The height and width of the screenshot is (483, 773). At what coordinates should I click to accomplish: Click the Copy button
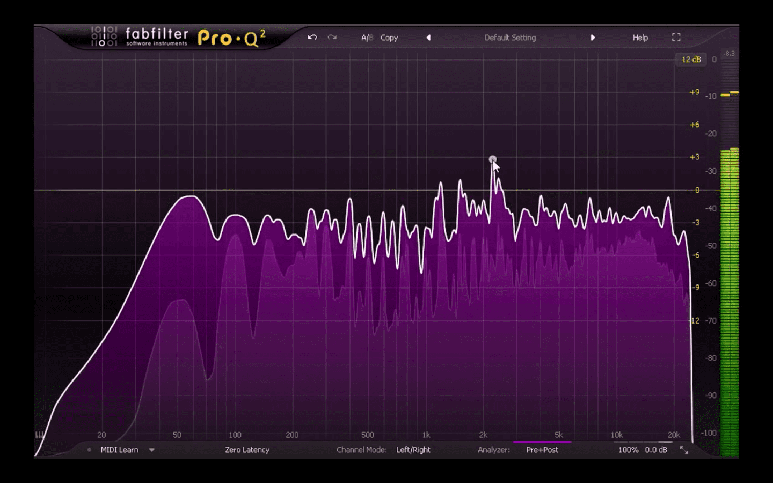(389, 38)
